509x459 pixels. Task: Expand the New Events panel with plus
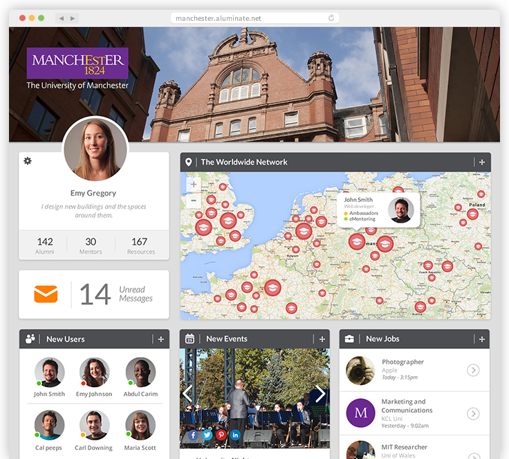tap(322, 339)
